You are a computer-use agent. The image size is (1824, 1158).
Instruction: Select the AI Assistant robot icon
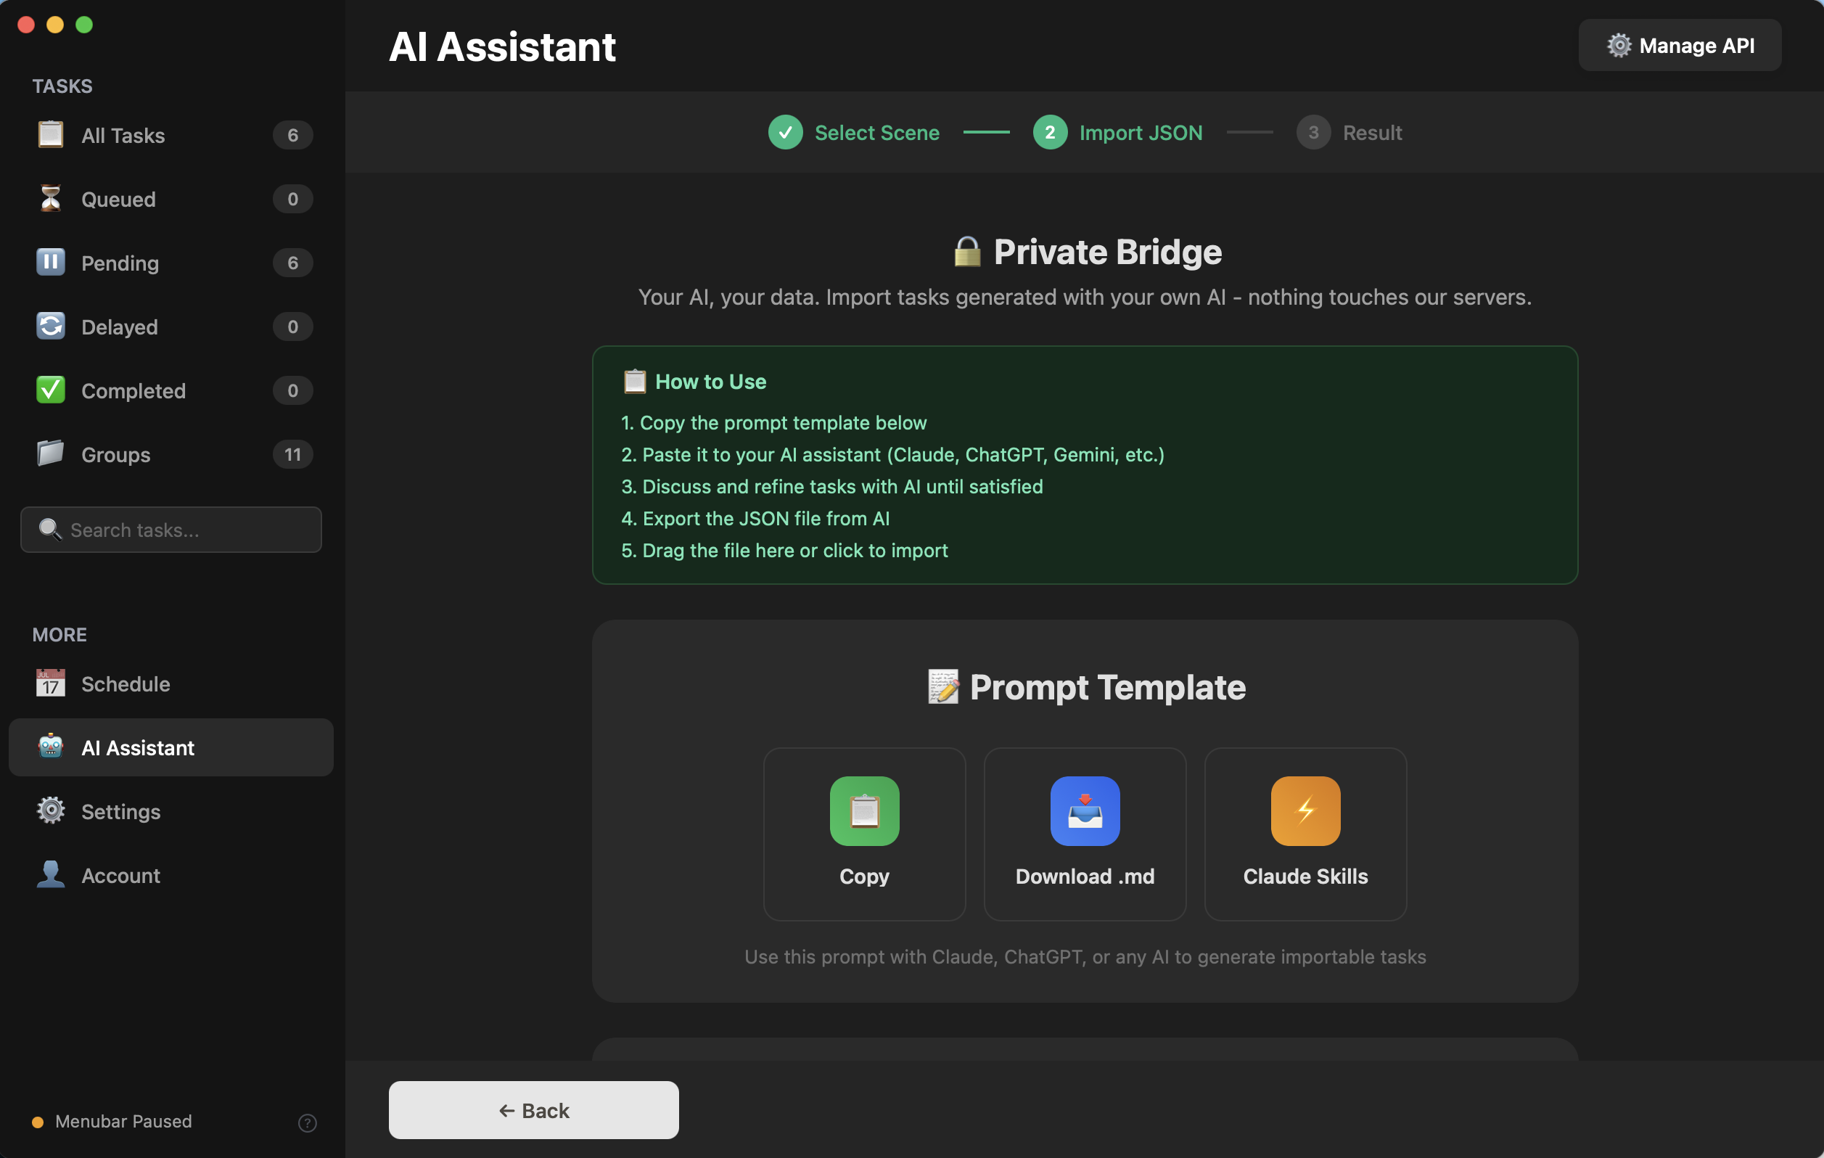[x=50, y=747]
